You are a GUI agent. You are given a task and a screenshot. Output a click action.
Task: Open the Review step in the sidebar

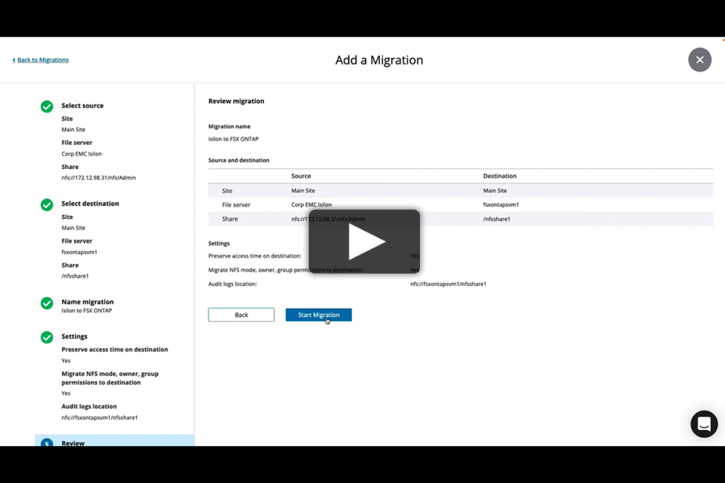pyautogui.click(x=73, y=443)
